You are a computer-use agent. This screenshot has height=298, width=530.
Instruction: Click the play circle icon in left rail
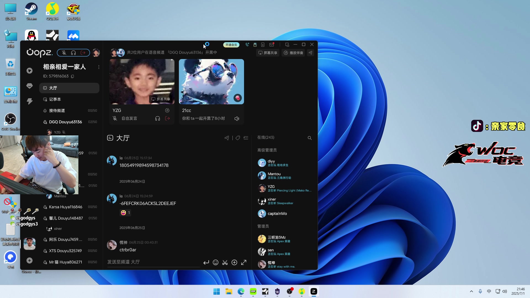tap(30, 71)
